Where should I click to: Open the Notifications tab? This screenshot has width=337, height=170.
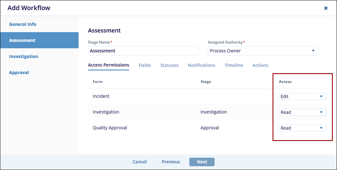pos(201,65)
